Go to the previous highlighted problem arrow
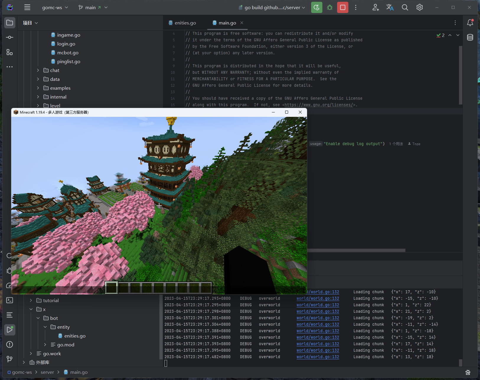Image resolution: width=480 pixels, height=380 pixels. (x=450, y=35)
